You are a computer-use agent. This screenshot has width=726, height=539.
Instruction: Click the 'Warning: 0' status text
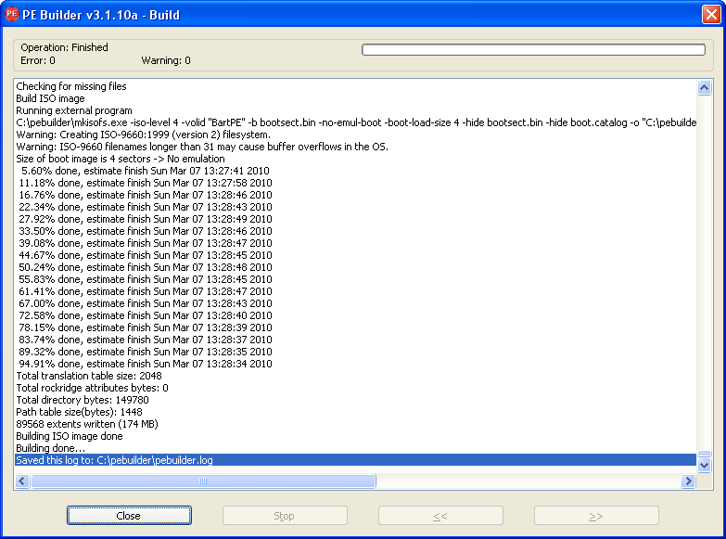point(166,60)
